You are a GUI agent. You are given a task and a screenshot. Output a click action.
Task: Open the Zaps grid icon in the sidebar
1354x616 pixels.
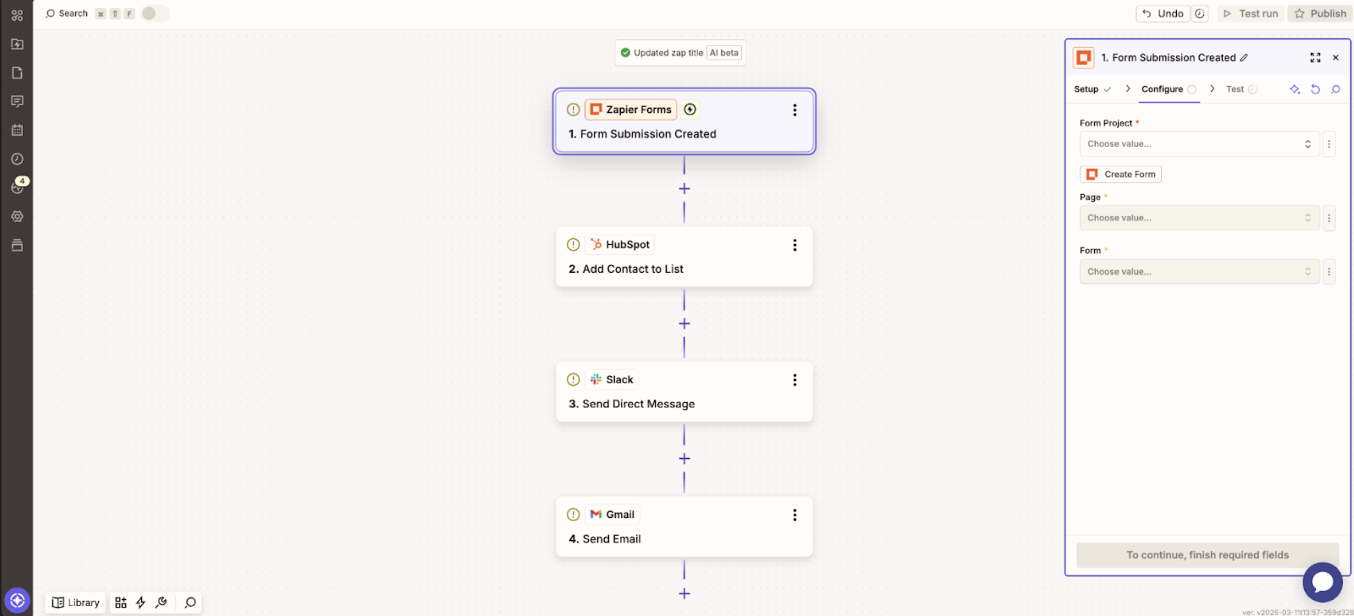17,15
